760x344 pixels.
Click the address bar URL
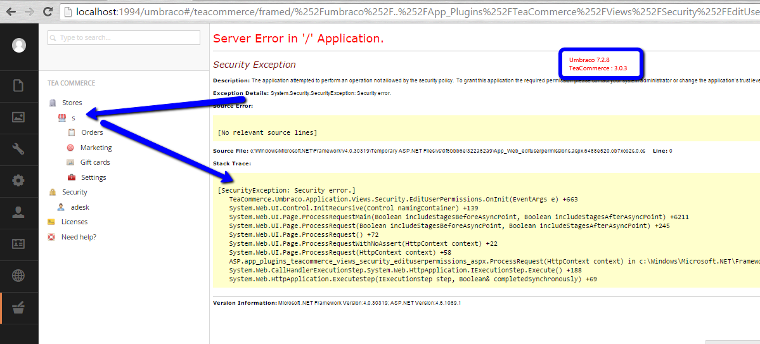417,11
